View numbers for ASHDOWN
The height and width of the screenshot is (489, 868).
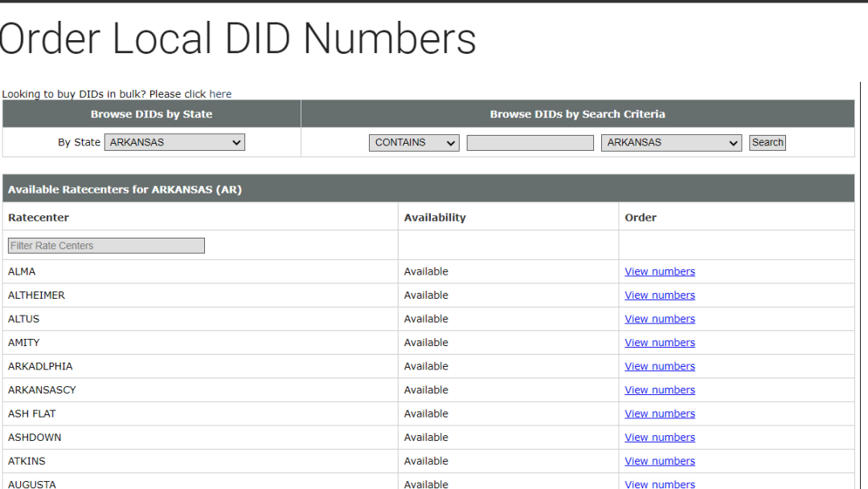pyautogui.click(x=659, y=437)
